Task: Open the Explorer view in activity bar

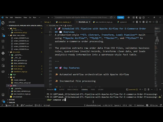Action: 3,23
